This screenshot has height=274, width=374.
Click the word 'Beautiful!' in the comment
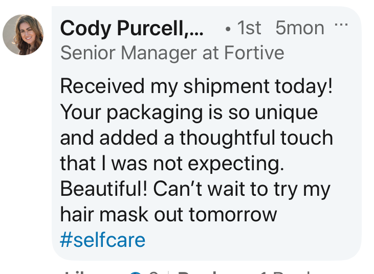[105, 189]
